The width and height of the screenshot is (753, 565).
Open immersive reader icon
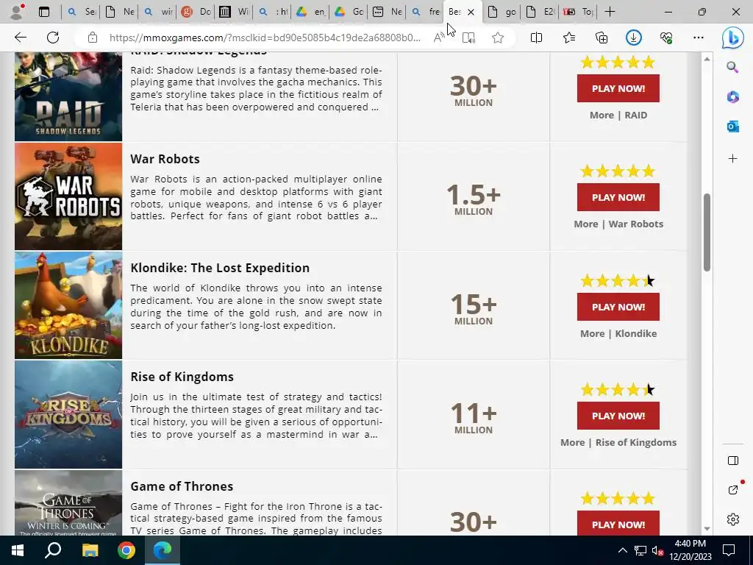(468, 38)
